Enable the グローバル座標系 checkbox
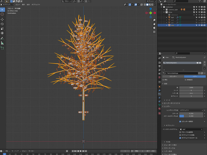The height and width of the screenshot is (155, 207). pyautogui.click(x=180, y=132)
